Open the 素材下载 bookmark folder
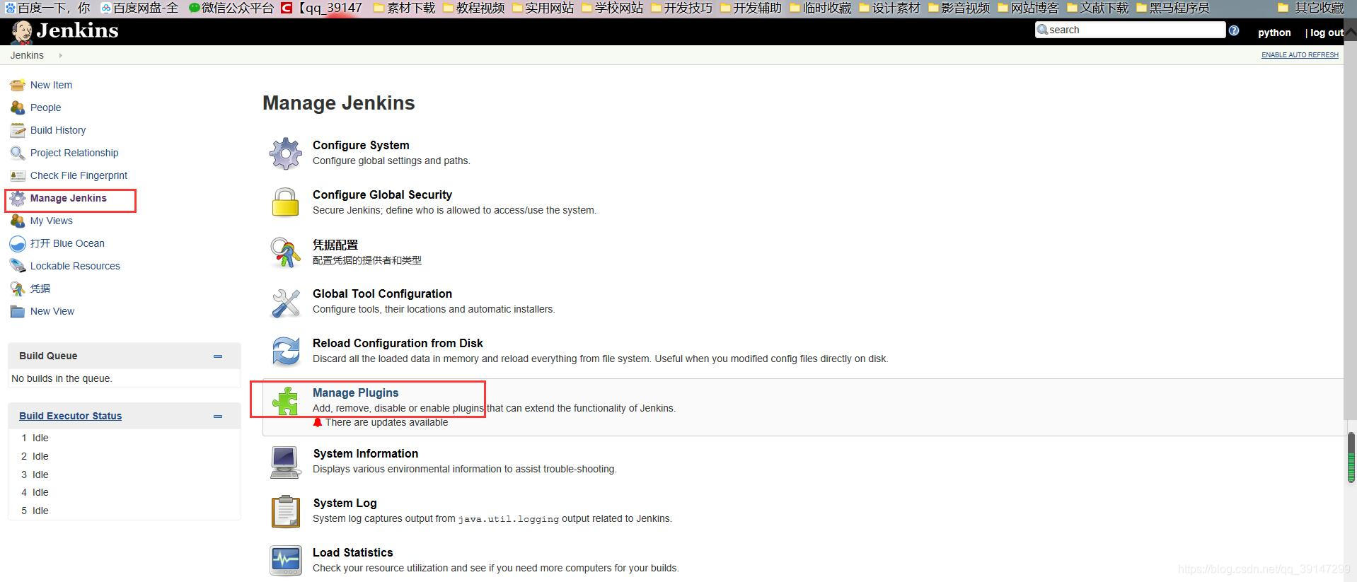Viewport: 1357px width, 582px height. click(x=404, y=8)
